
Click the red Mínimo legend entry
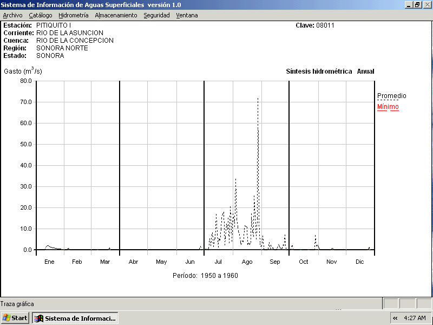(388, 107)
